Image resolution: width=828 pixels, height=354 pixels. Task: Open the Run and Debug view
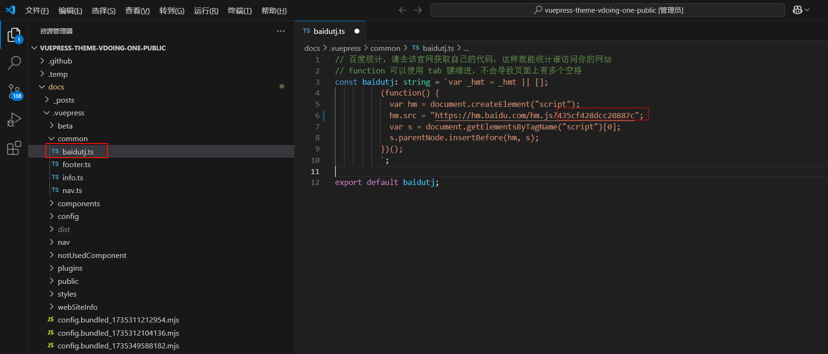14,120
